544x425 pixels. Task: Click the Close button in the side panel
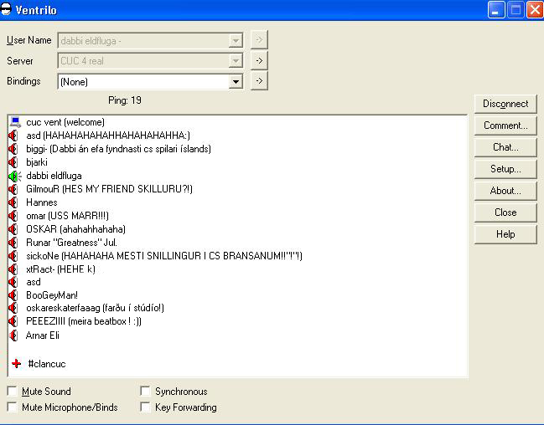click(505, 212)
